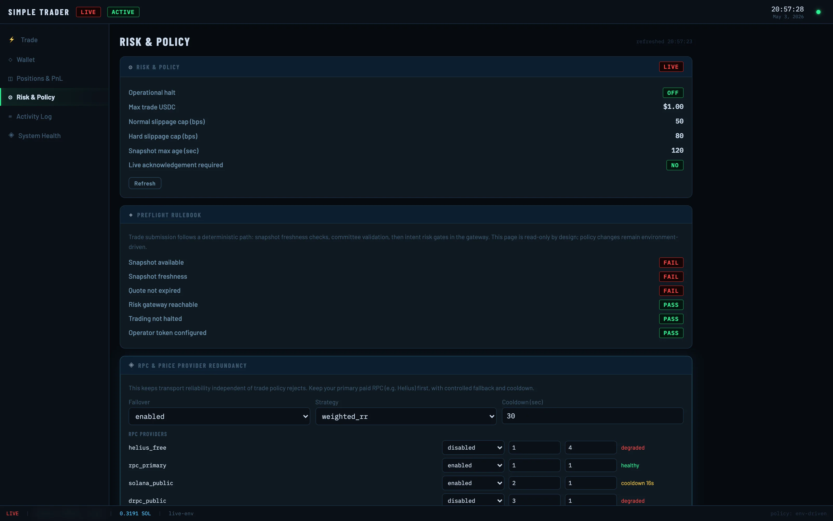Click solana_public priority field showing 2
The height and width of the screenshot is (521, 833).
pos(535,483)
